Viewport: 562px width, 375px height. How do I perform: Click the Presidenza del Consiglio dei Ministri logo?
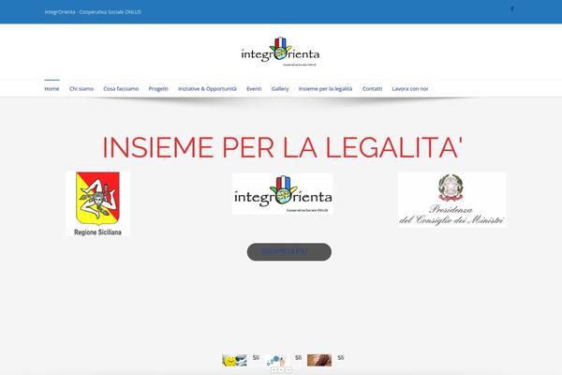pyautogui.click(x=452, y=200)
